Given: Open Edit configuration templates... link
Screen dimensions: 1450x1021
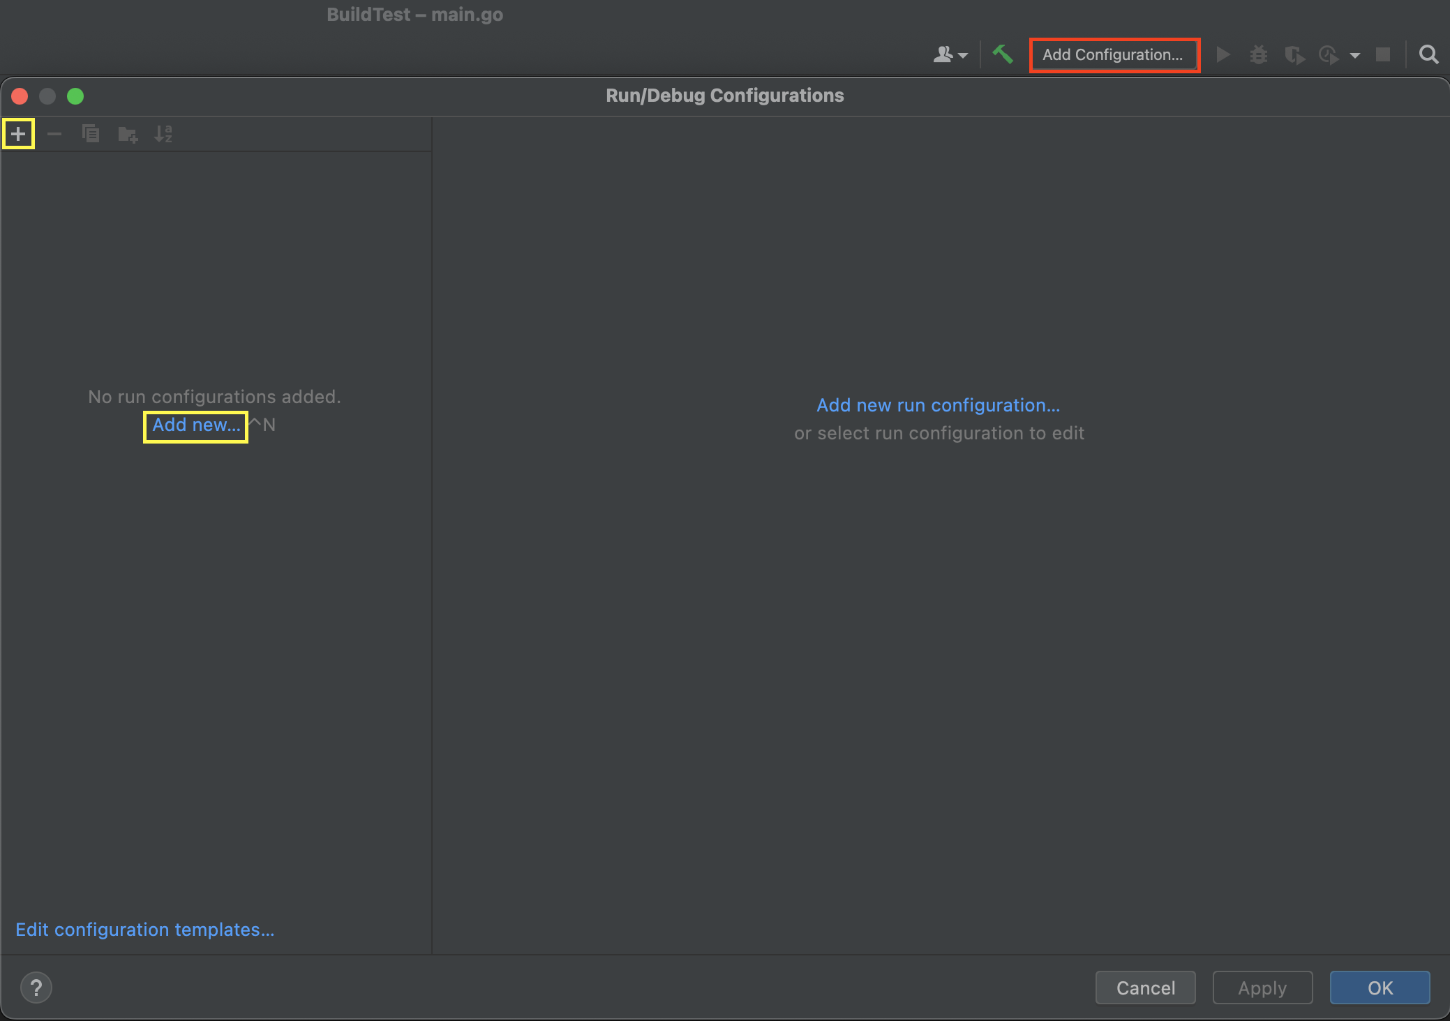Looking at the screenshot, I should 145,930.
